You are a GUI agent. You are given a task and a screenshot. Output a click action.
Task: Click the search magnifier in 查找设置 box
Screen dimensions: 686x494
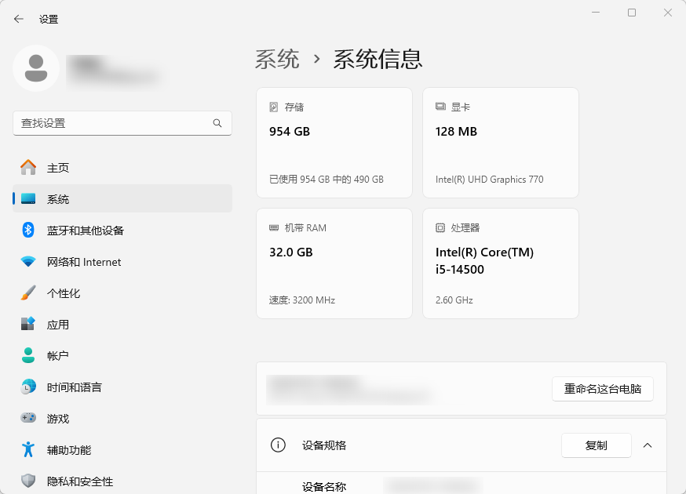pyautogui.click(x=217, y=123)
